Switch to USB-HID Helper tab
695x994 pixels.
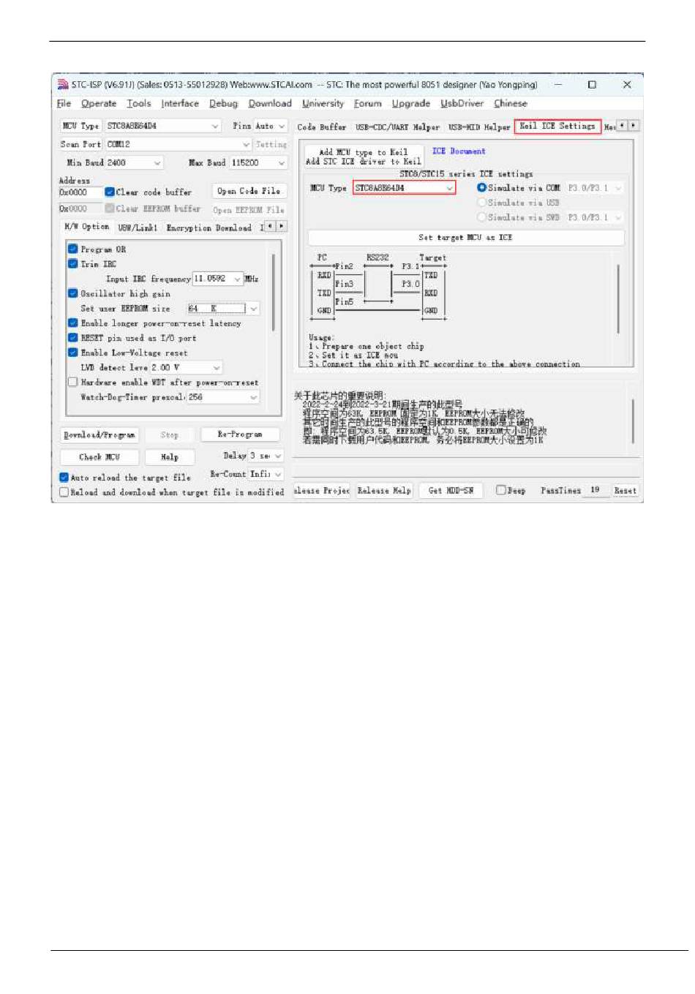pos(479,127)
